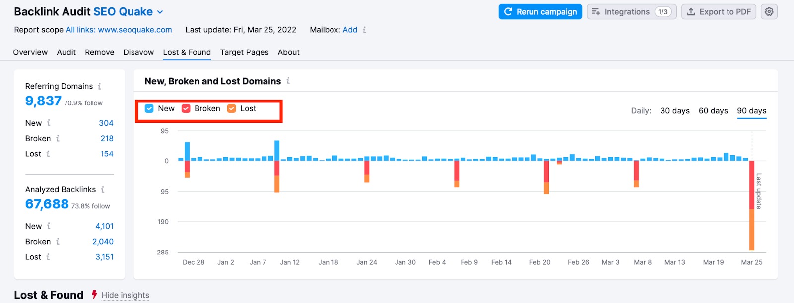Open the SEO Quake campaign dropdown
The image size is (794, 303).
click(160, 12)
